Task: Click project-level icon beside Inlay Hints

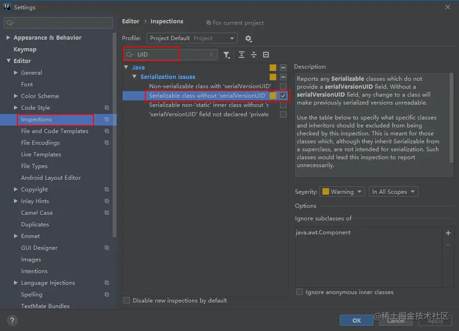Action: coord(107,201)
